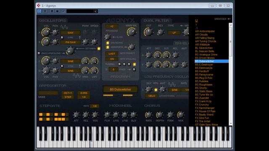Select preset BS Shorty in the browser
The height and width of the screenshot is (151, 269).
[x=201, y=88]
